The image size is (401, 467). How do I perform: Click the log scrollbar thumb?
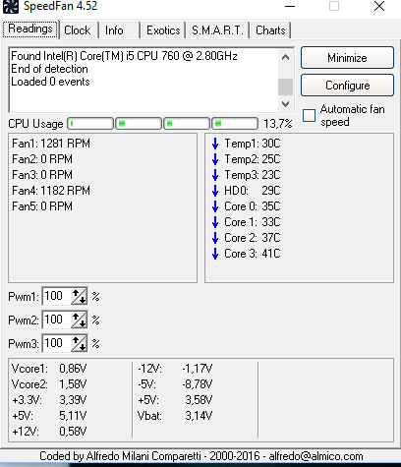point(285,87)
